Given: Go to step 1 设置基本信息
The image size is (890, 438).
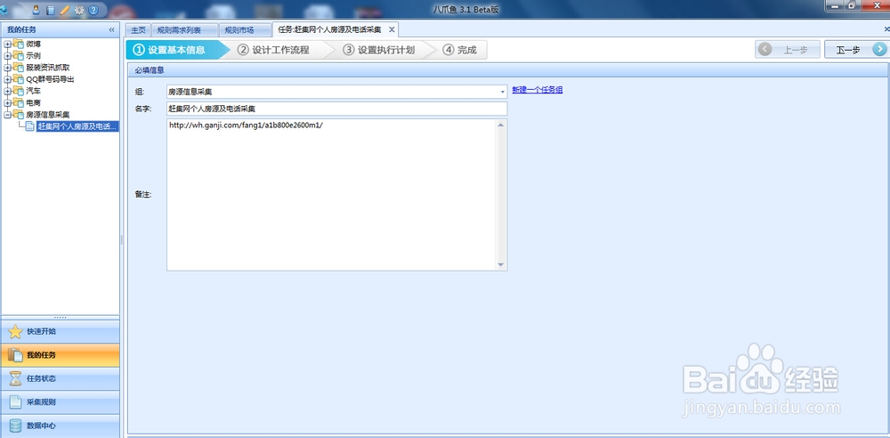Looking at the screenshot, I should click(176, 50).
